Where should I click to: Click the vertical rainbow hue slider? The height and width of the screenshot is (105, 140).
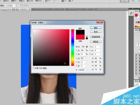tap(73, 48)
